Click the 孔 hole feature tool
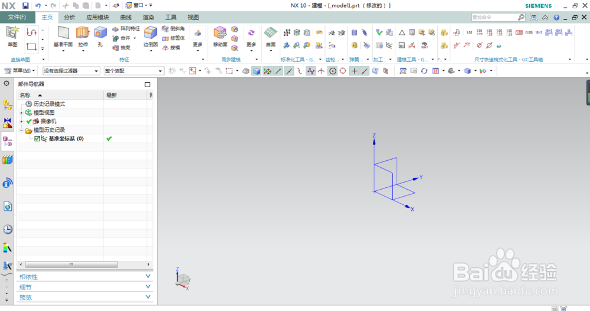590x311 pixels. [x=100, y=37]
